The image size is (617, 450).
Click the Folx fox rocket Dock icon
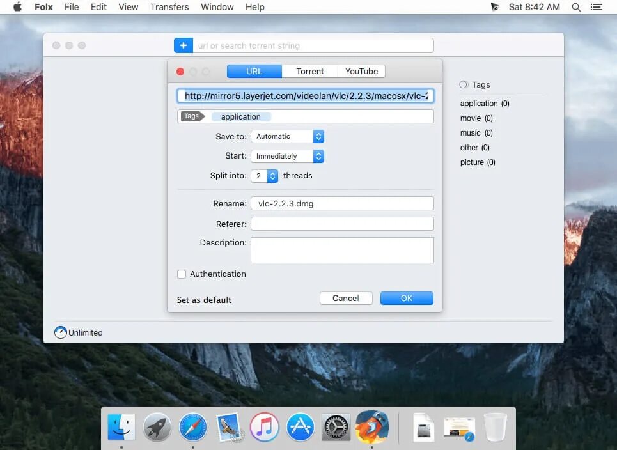372,426
